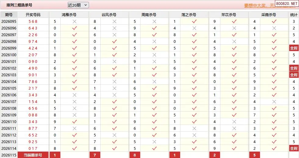Click the 统计 column header

click(294, 15)
